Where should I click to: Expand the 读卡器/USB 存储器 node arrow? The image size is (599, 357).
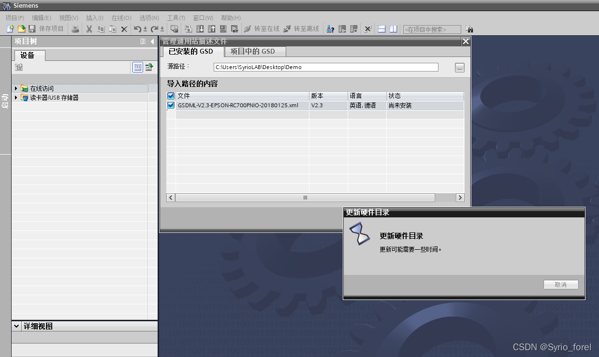tap(16, 97)
